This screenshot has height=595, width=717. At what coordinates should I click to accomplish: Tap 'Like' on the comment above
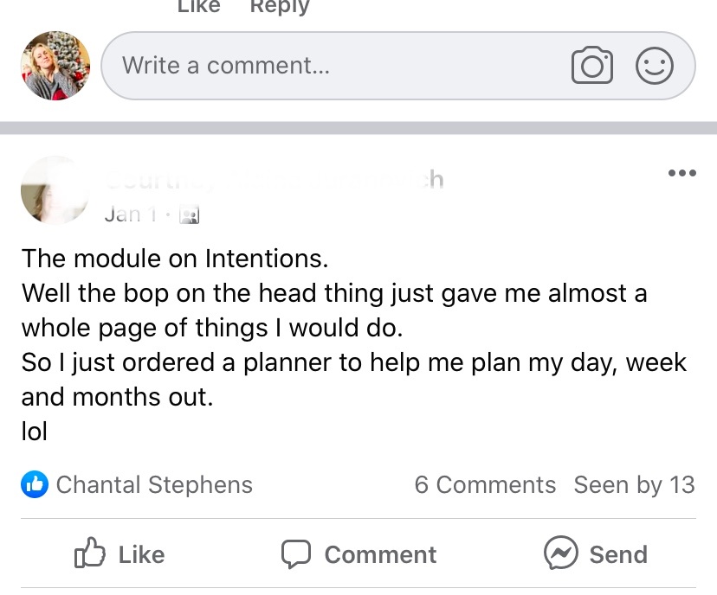pos(198,7)
